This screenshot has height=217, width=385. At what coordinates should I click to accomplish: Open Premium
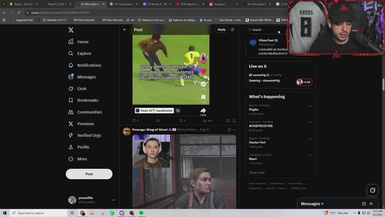click(81, 124)
